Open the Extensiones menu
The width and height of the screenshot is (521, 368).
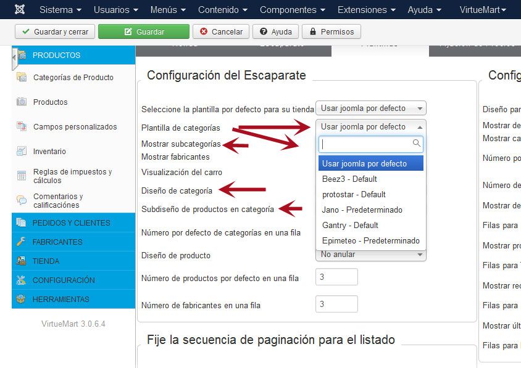click(x=367, y=10)
